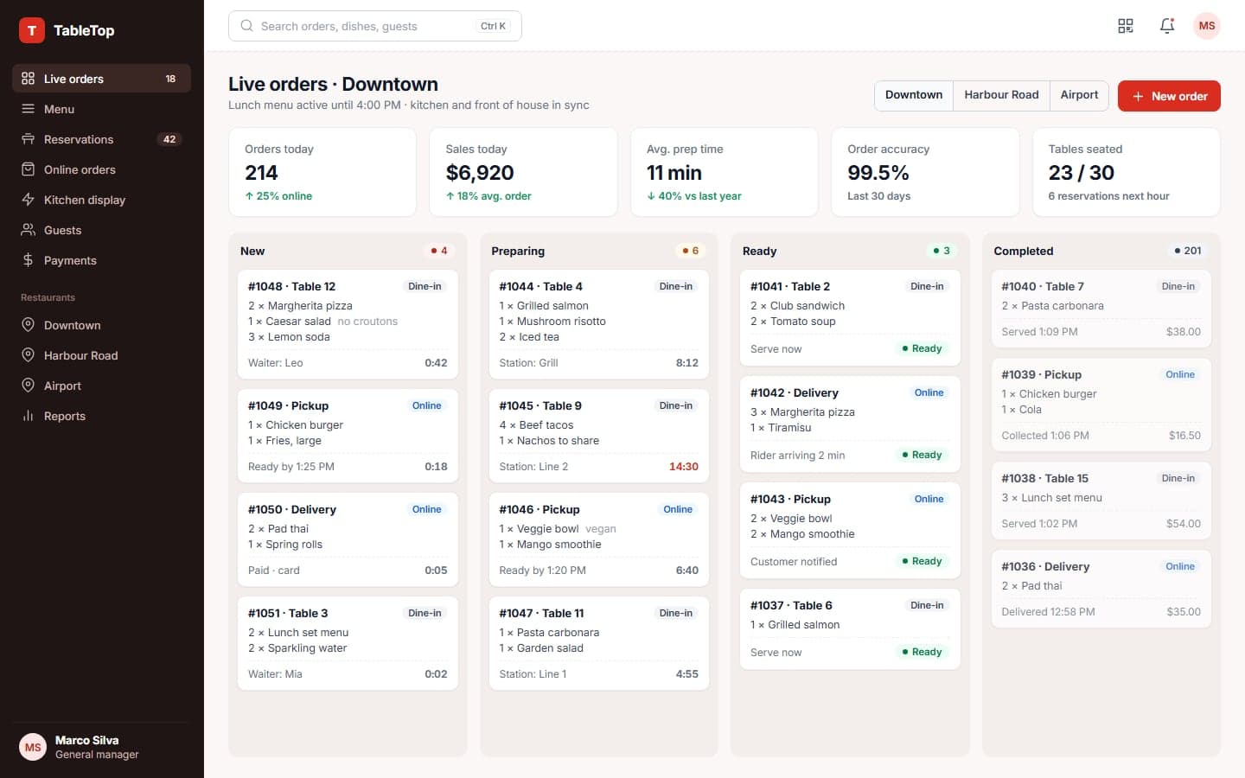Open the notifications bell icon
This screenshot has width=1245, height=778.
[x=1167, y=26]
